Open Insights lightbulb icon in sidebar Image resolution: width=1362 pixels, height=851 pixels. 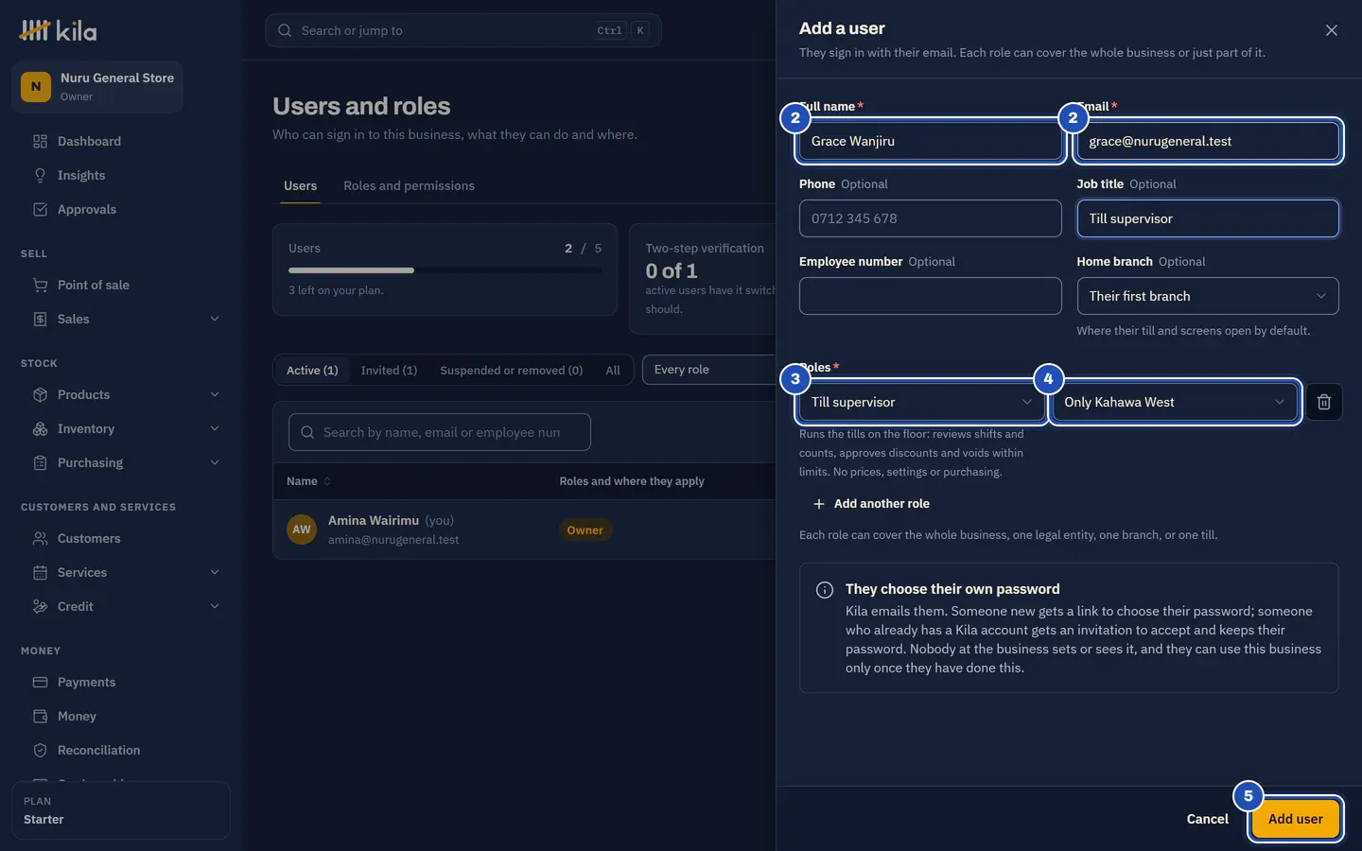40,176
